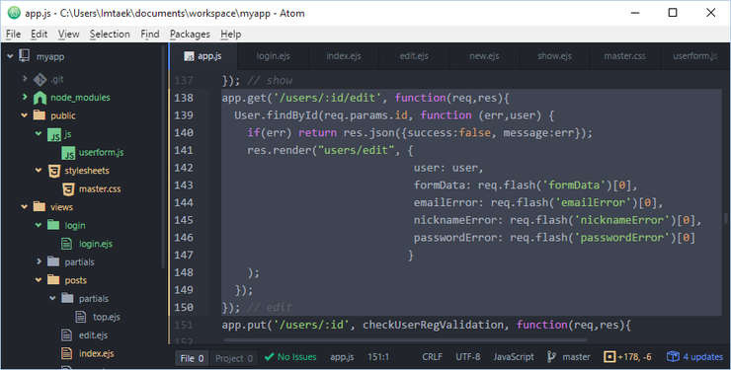Click the git branch icon in status bar

551,357
